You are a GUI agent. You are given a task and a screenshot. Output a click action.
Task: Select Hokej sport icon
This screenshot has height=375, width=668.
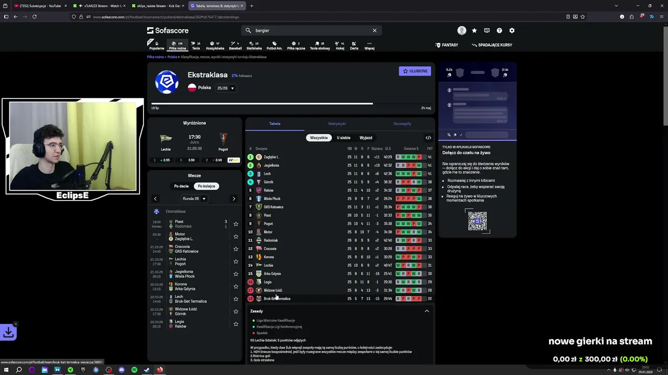[x=340, y=45]
